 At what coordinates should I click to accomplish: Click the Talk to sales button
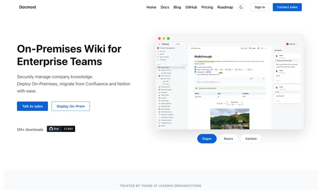coord(32,106)
